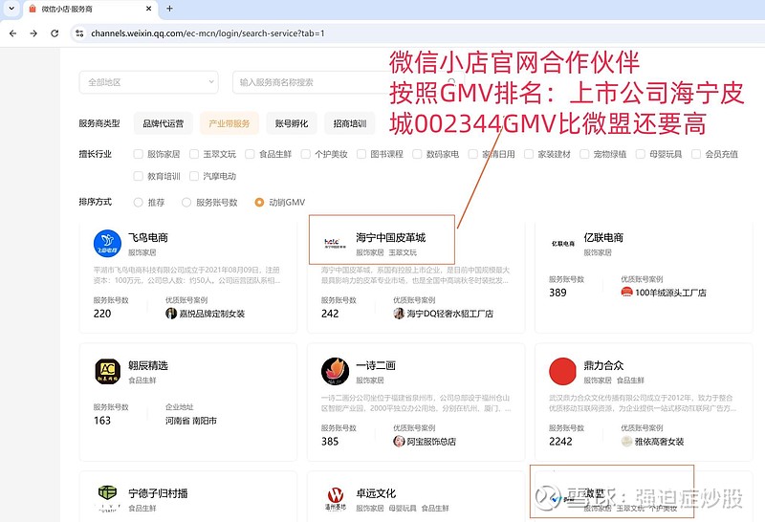Check the 母婴玩具 industry checkbox
The image size is (765, 522).
coord(641,154)
